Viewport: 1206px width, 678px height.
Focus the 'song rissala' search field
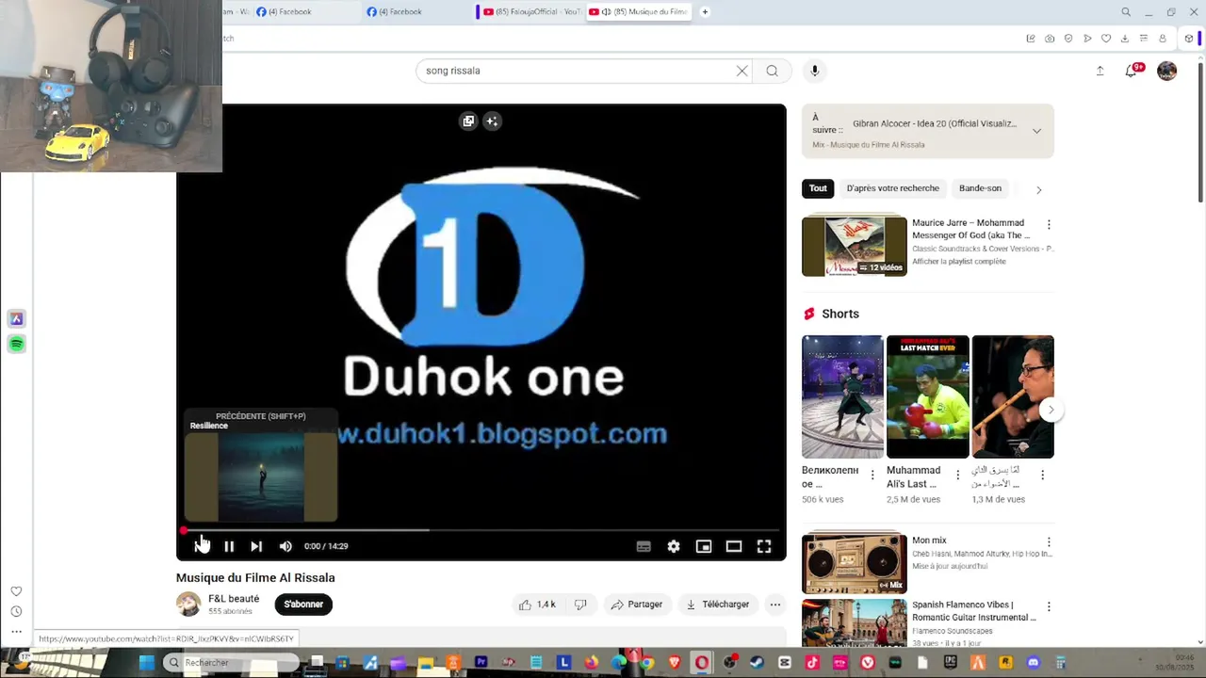pyautogui.click(x=575, y=71)
